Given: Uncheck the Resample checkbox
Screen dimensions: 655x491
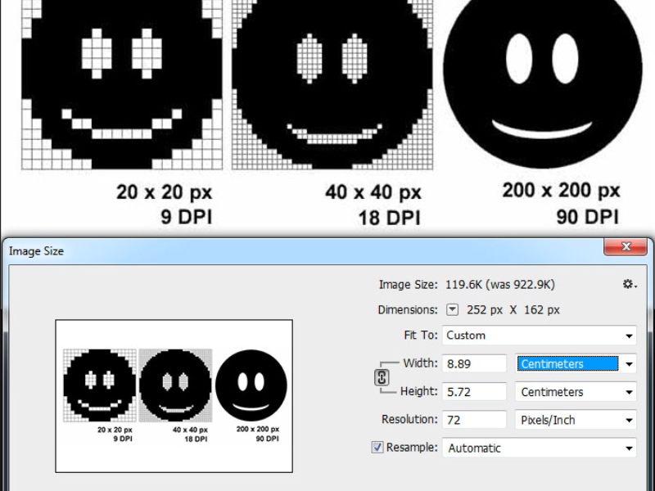Looking at the screenshot, I should [377, 448].
